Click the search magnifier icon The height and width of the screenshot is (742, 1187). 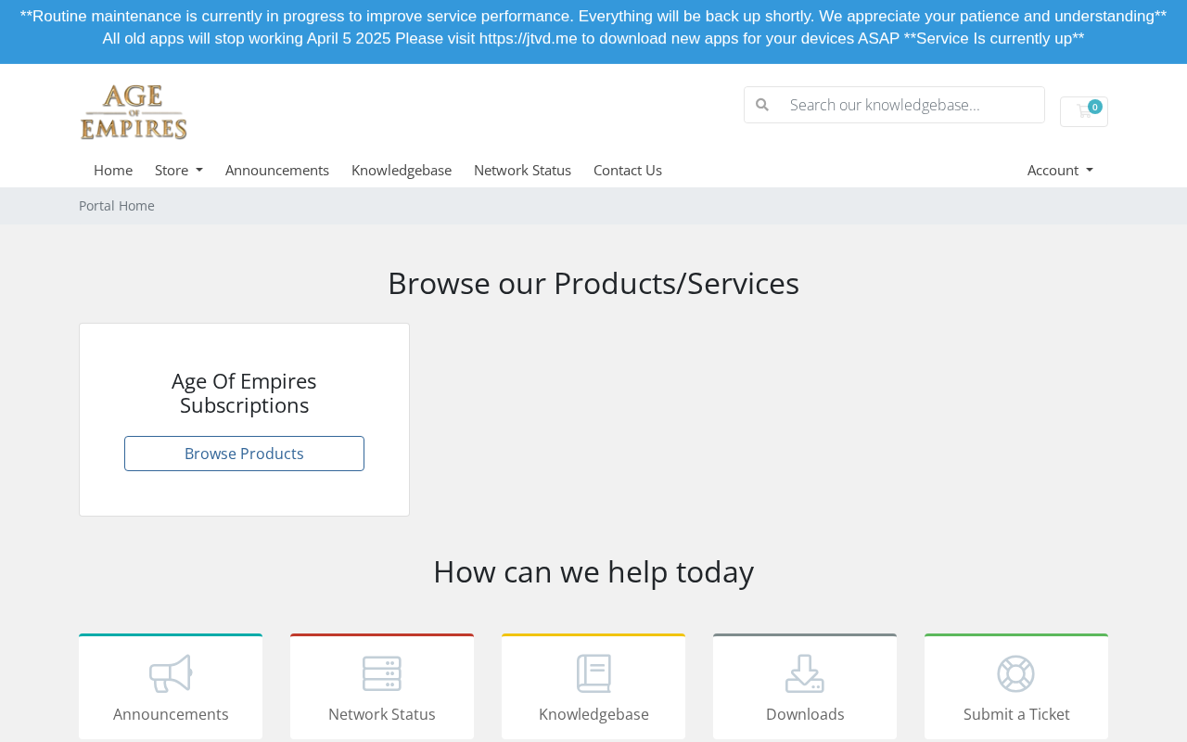click(x=762, y=105)
